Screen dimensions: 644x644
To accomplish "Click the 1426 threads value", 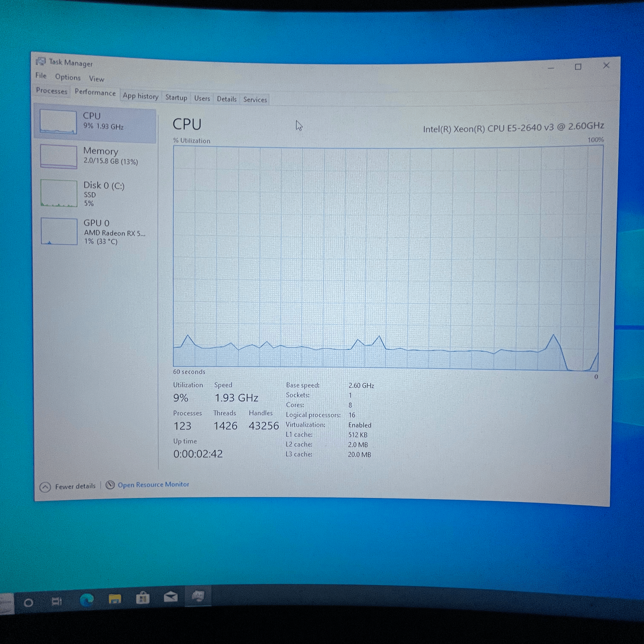I will [225, 426].
